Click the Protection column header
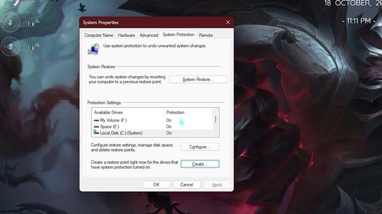Image resolution: width=382 pixels, height=214 pixels. tap(188, 112)
